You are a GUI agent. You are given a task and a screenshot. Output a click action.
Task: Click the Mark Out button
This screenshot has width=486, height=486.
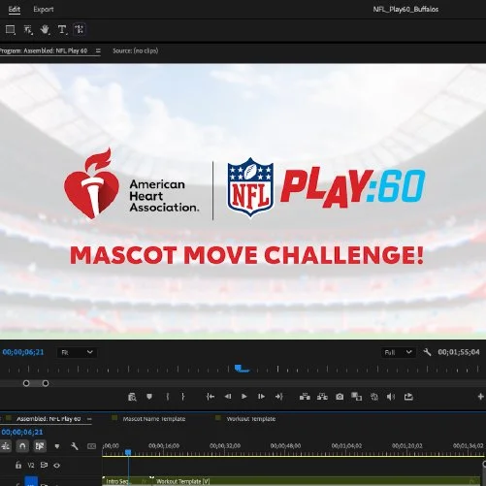183,397
